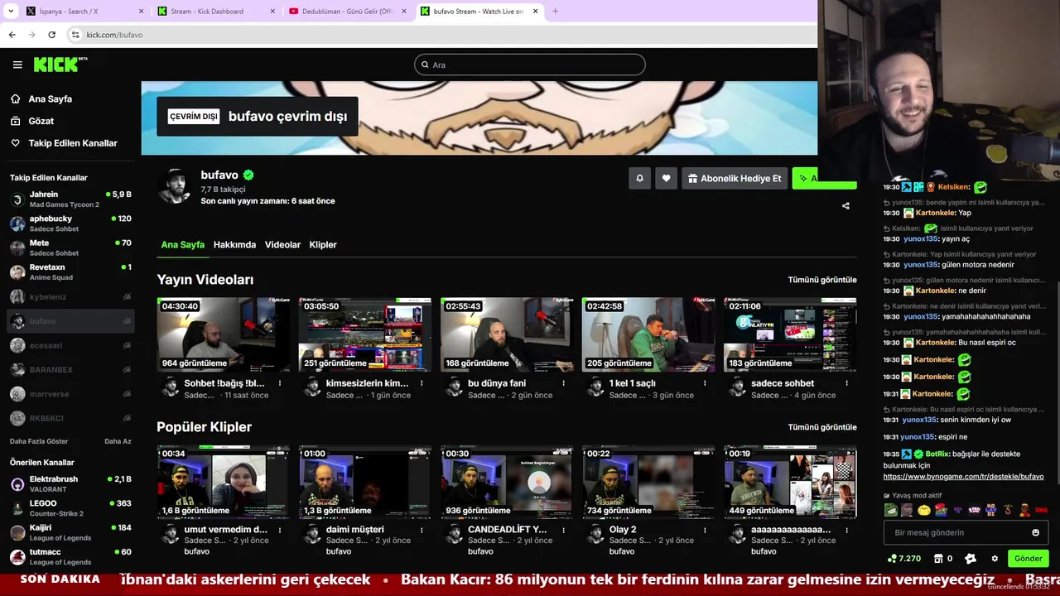Open the 04:30:40 Sohbet video thumbnail
Screen dimensions: 1060x596
[x=224, y=334]
